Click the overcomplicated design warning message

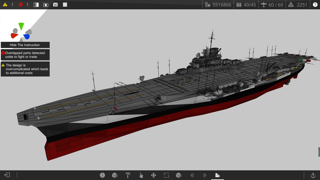click(25, 69)
